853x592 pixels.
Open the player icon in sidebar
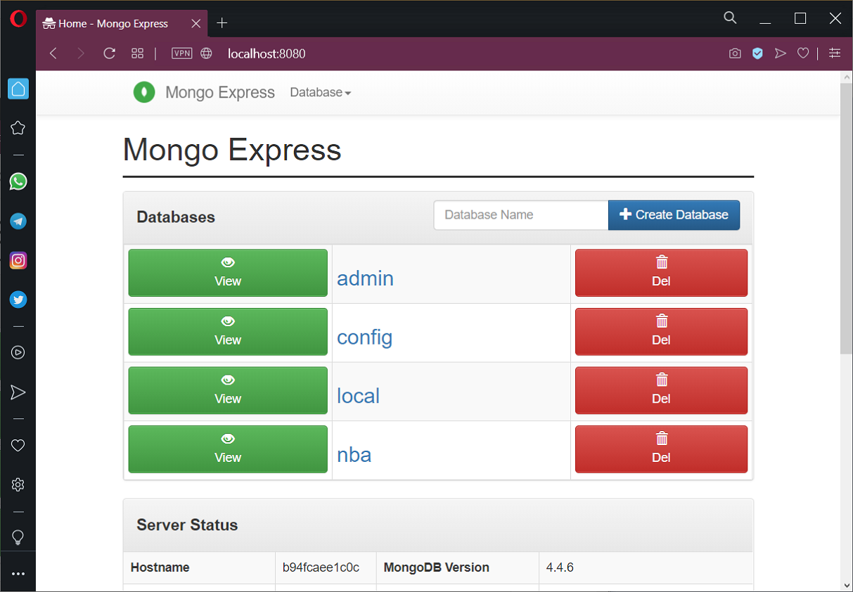18,352
